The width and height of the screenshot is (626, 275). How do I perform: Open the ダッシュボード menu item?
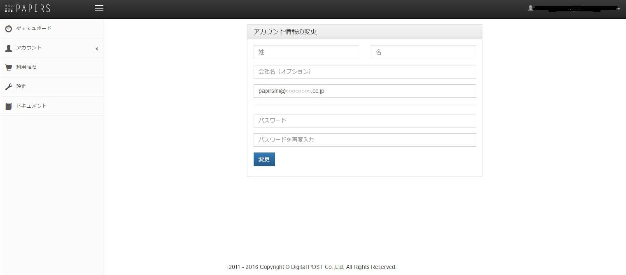coord(34,29)
